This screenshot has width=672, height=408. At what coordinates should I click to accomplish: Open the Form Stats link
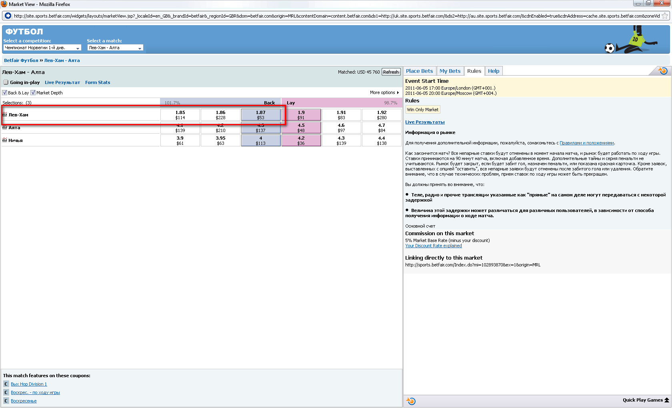pos(98,82)
